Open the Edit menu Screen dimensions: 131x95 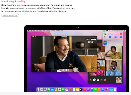click(x=37, y=30)
